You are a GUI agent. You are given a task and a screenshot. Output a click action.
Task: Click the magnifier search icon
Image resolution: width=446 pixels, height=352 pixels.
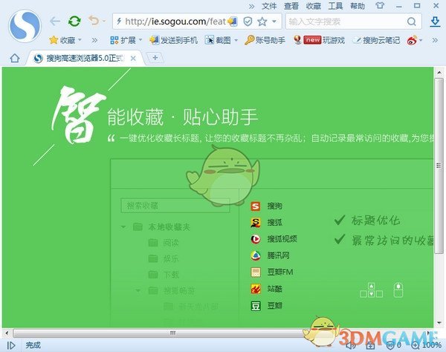[x=411, y=22]
